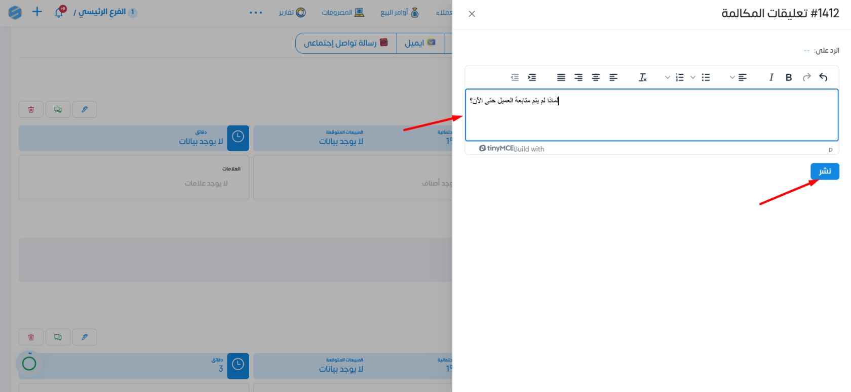Delete the call above 'لا يوجد بيانات' minutes card
851x392 pixels.
(x=31, y=109)
